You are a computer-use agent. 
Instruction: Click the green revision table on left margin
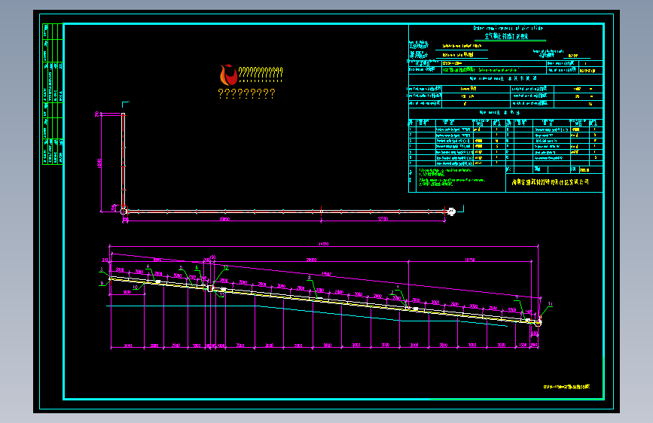[53, 93]
